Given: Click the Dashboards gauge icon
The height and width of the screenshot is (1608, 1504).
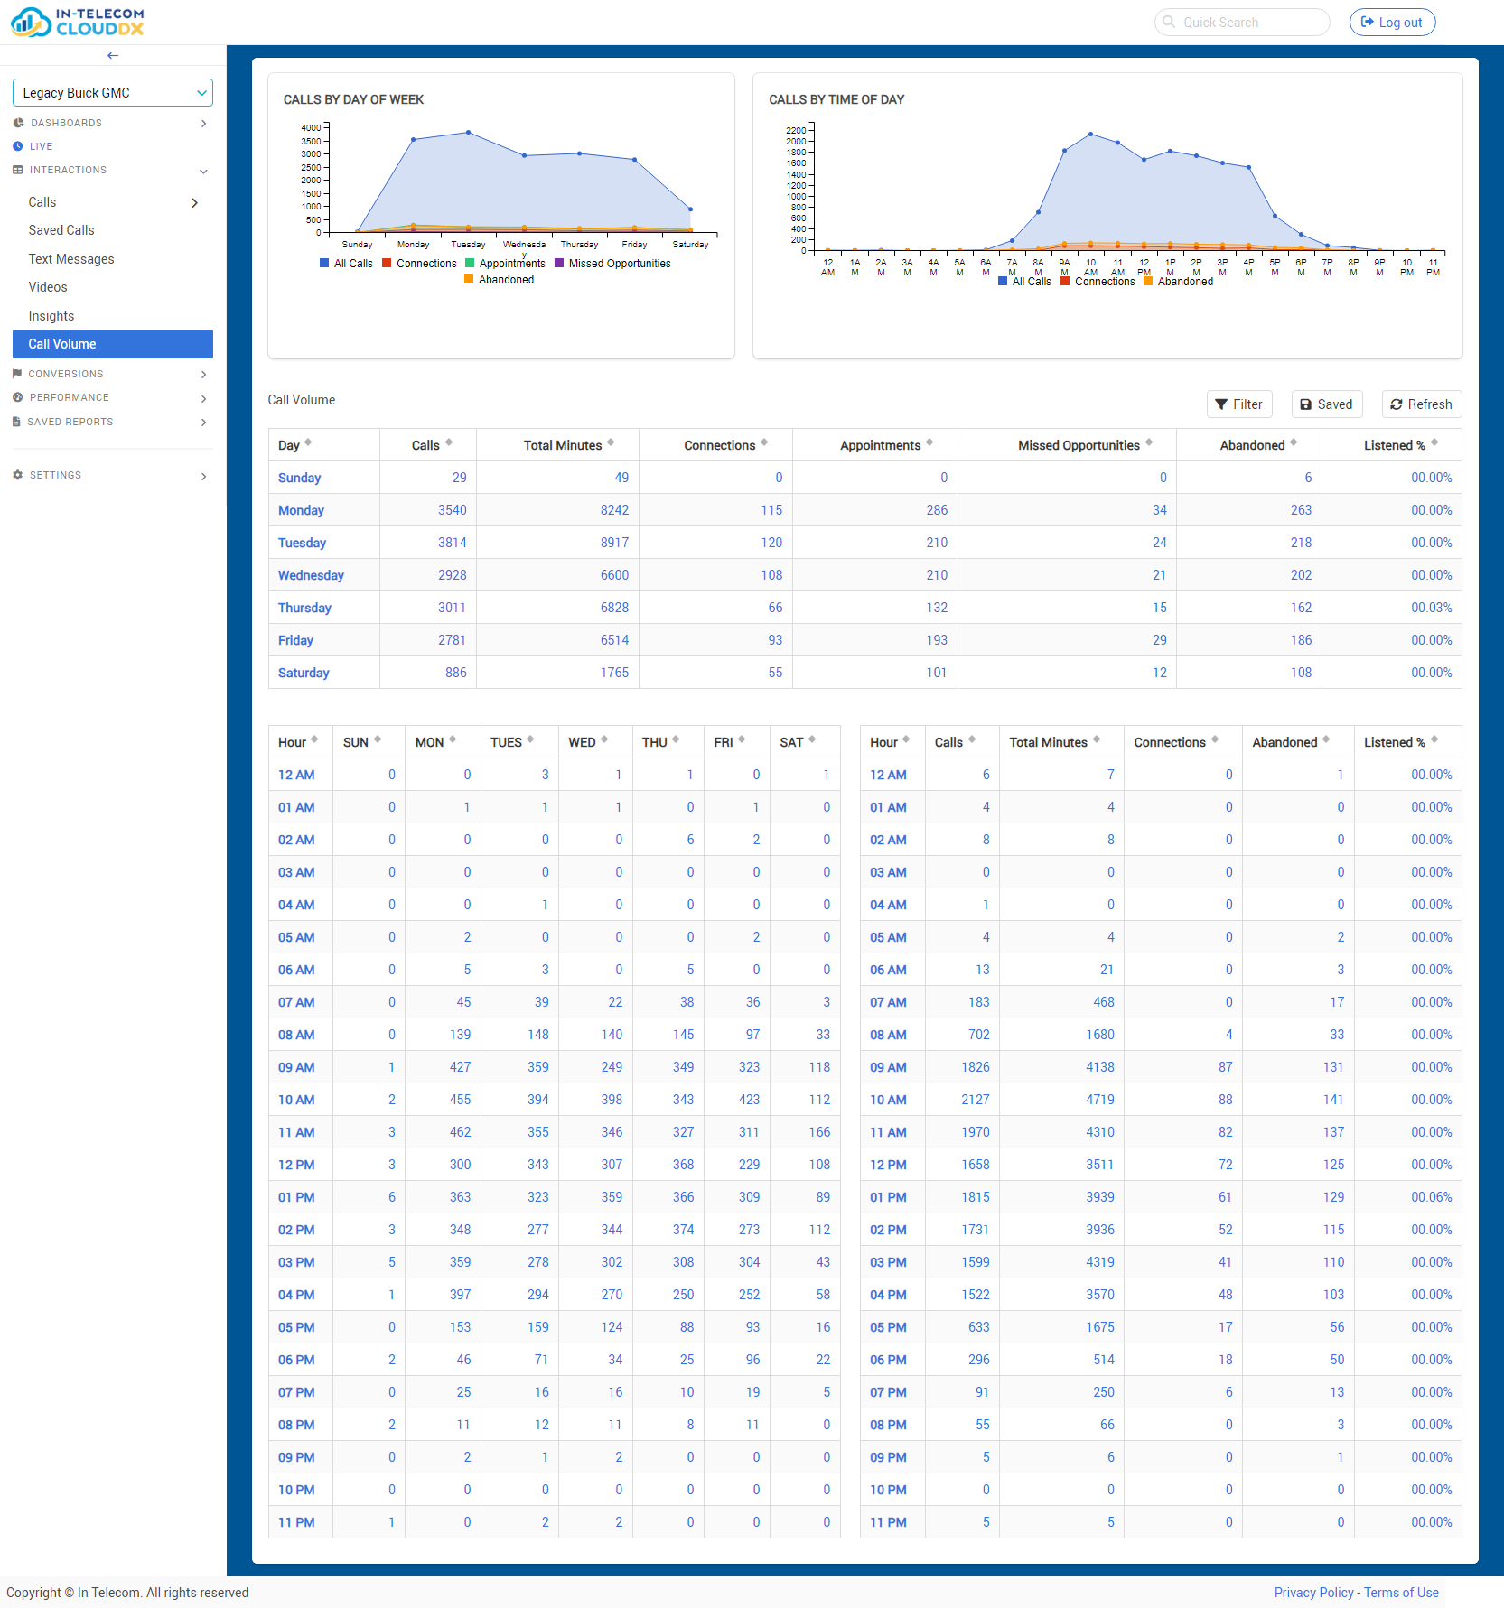Looking at the screenshot, I should (18, 123).
